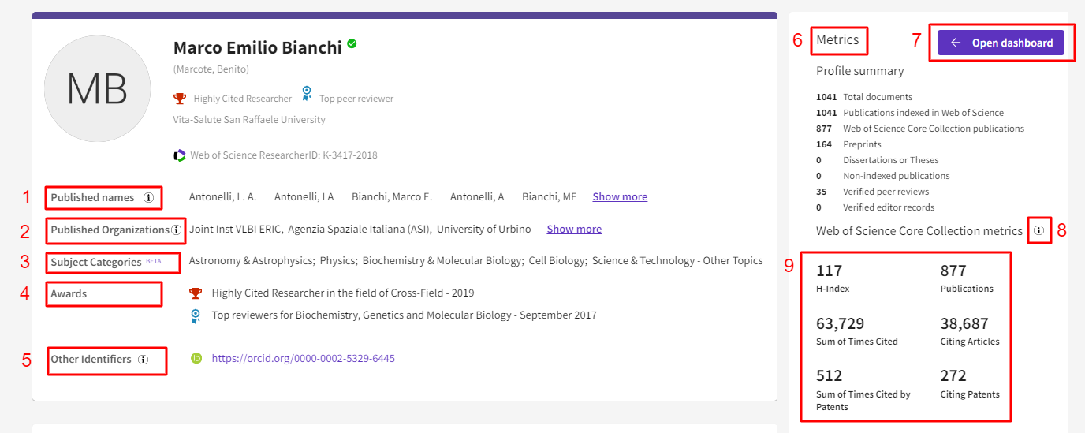Screen dimensions: 1085x433
Task: Click the 63,729 Sum of Times Cited metric
Action: (857, 331)
